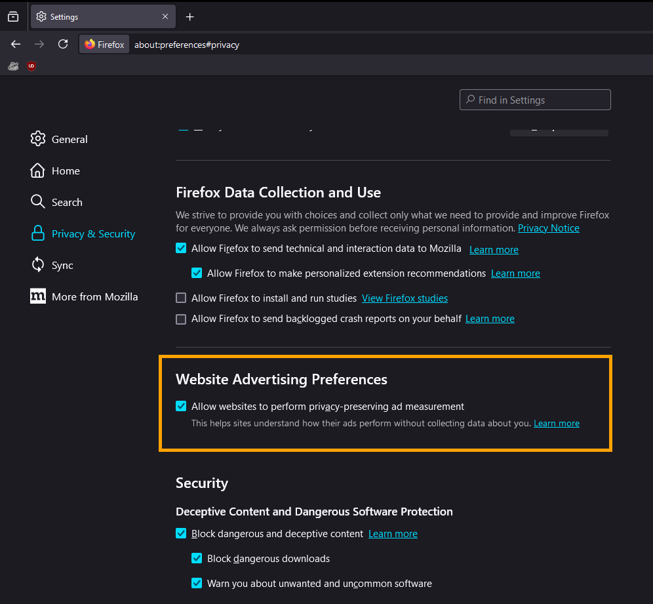Click the Sync arrows icon in sidebar
The image size is (653, 604).
pos(38,265)
